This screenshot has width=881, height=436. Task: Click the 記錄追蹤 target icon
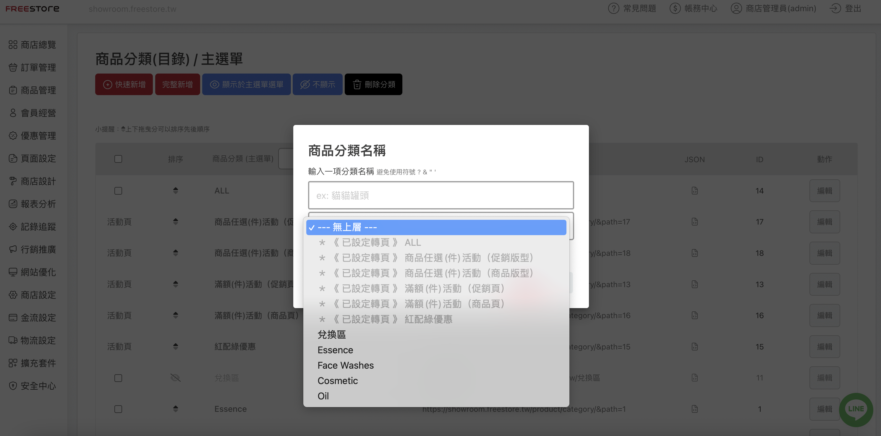click(x=13, y=227)
